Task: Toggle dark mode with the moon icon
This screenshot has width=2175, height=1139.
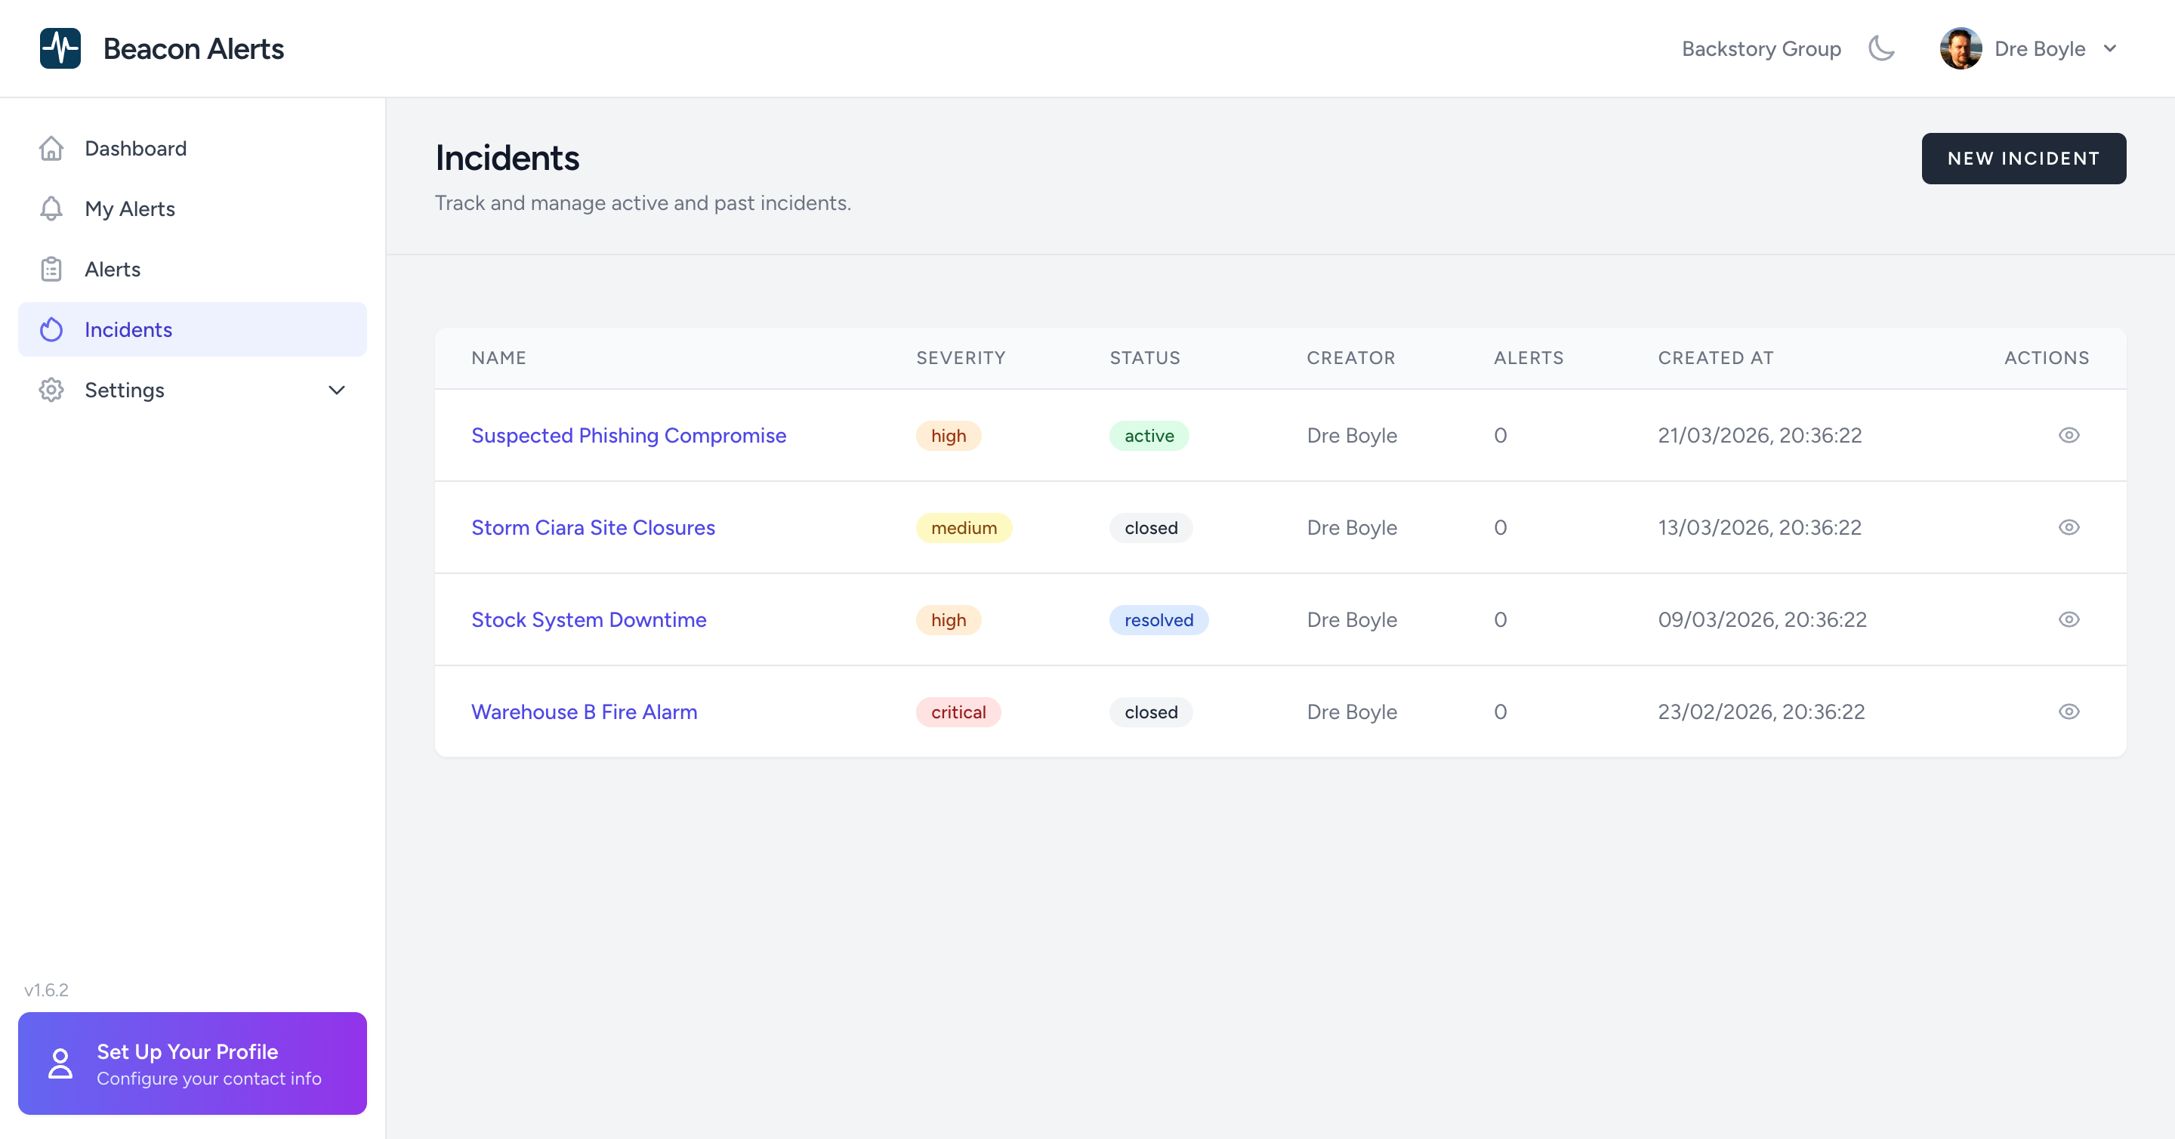Action: tap(1881, 48)
